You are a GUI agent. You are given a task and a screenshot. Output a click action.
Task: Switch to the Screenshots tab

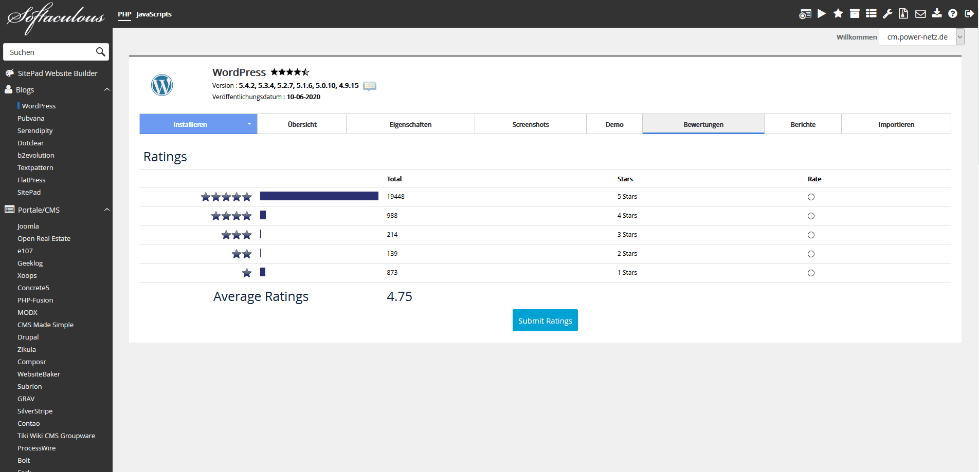point(530,124)
